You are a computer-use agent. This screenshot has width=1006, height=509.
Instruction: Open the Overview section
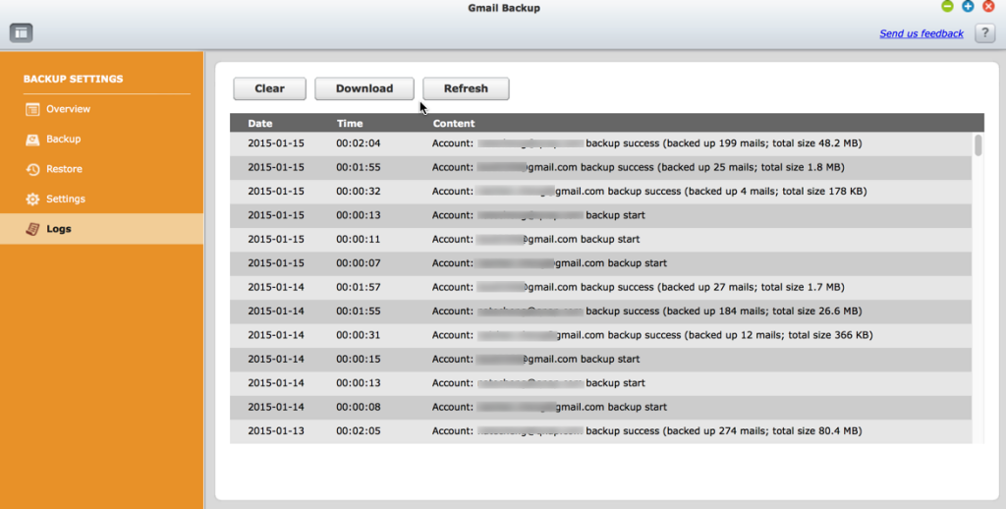click(68, 109)
